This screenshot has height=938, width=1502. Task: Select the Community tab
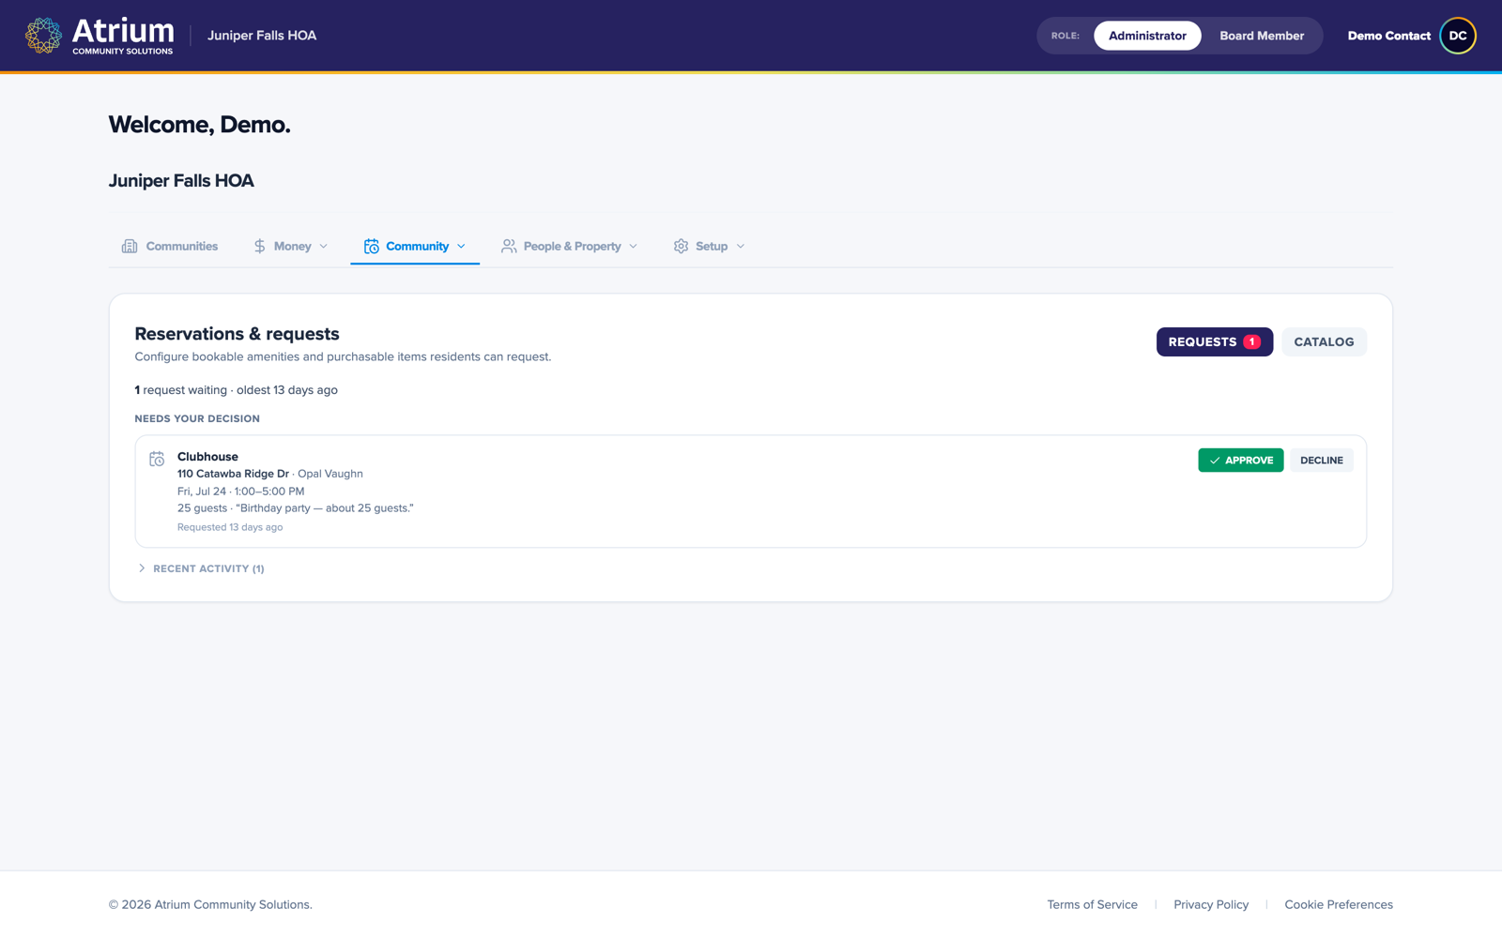click(x=415, y=246)
